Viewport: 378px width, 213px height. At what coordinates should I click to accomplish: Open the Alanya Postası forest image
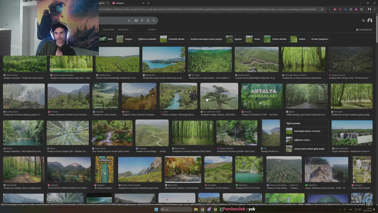(x=25, y=64)
